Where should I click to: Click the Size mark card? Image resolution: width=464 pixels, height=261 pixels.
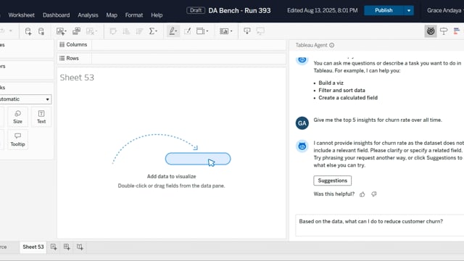pyautogui.click(x=17, y=117)
